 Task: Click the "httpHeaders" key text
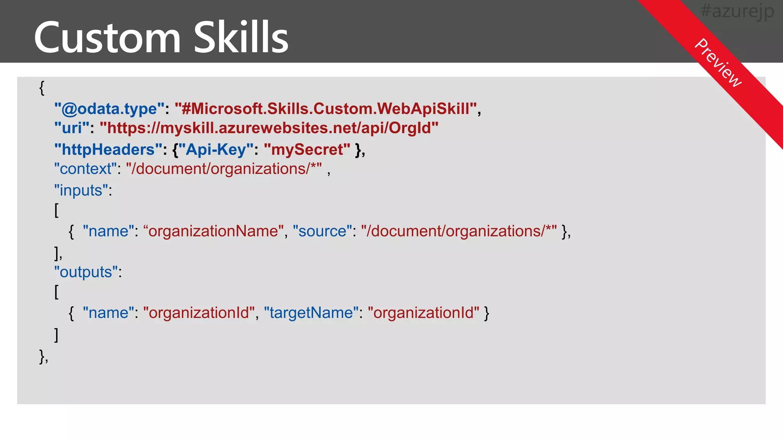[x=108, y=149]
